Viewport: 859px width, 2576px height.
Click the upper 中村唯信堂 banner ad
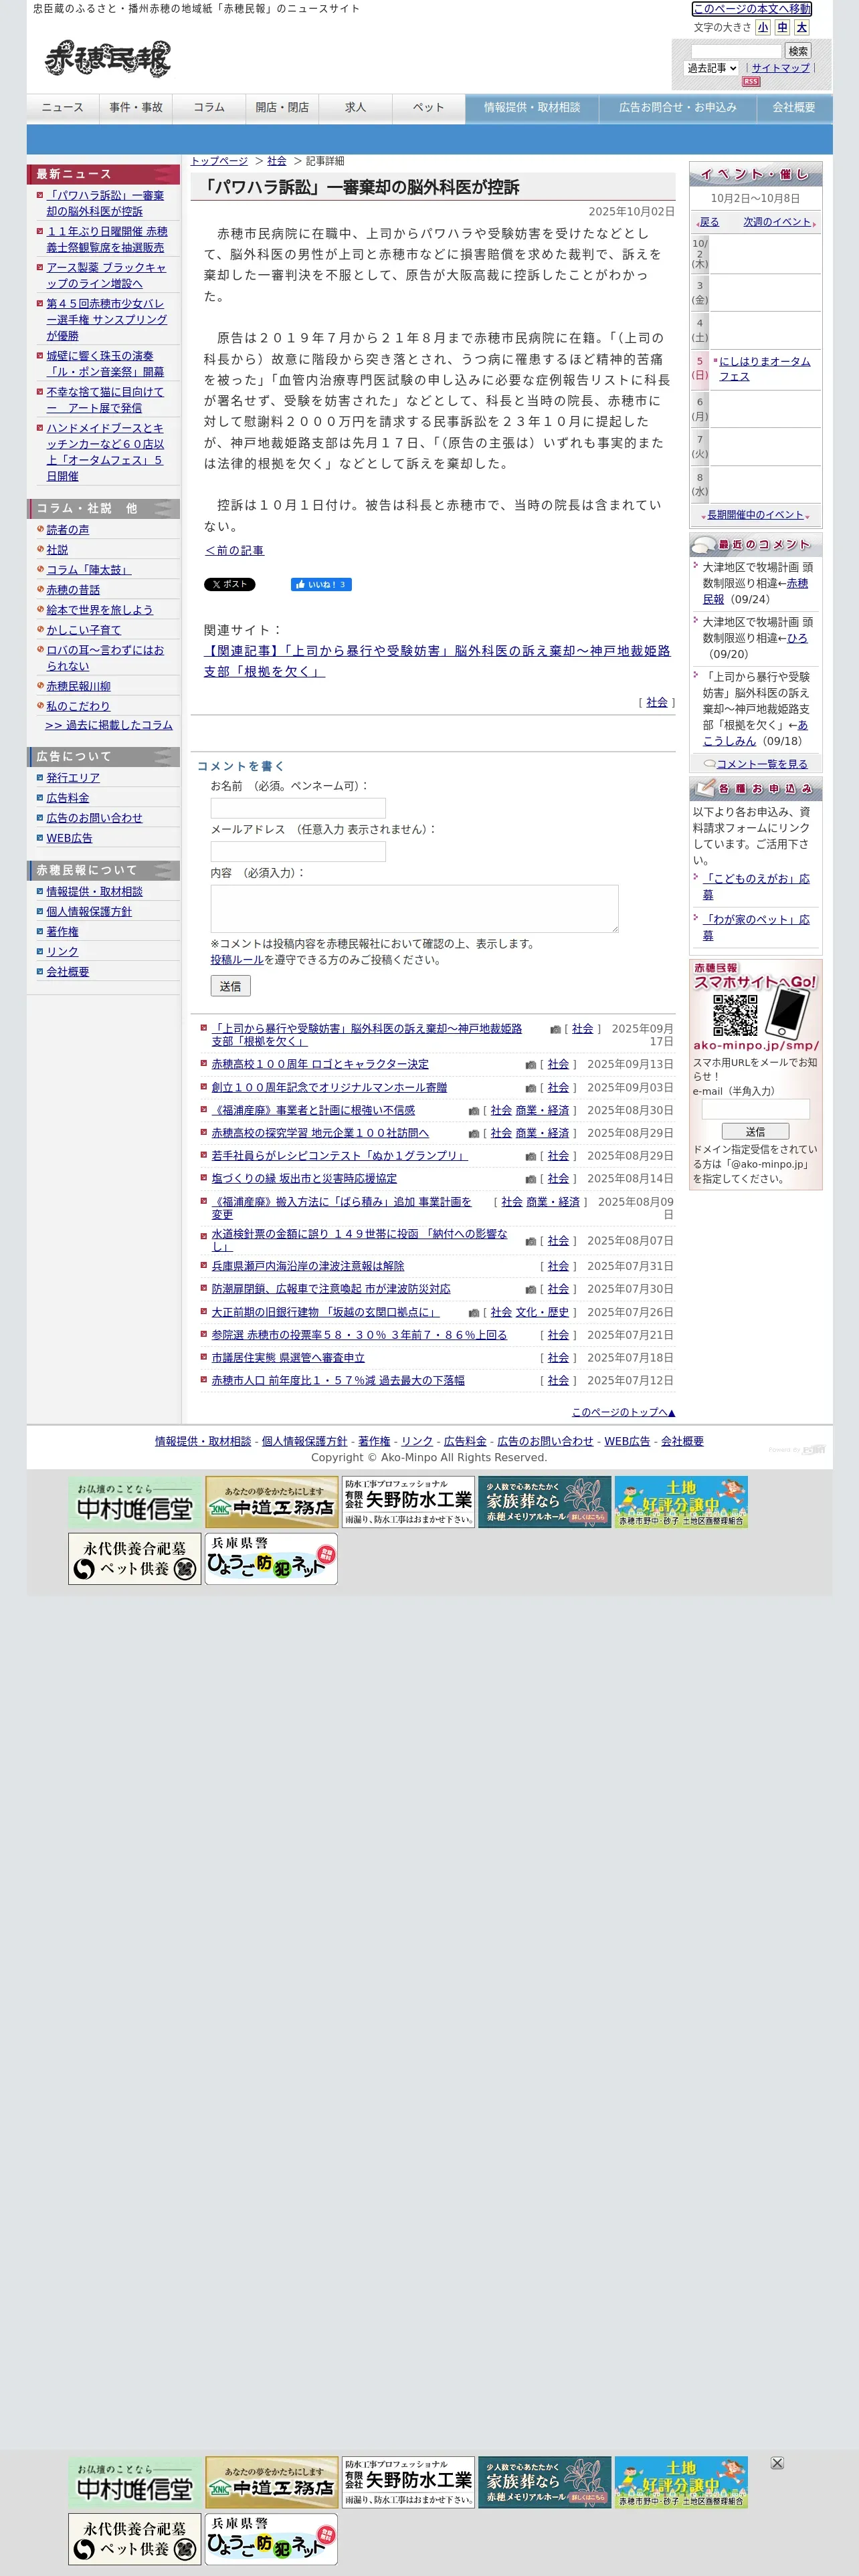coord(135,1502)
